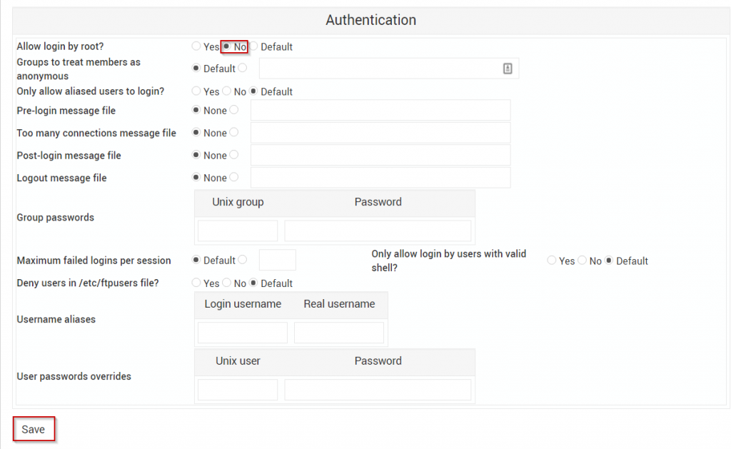Select "None" for Too many connections message file
This screenshot has width=731, height=449.
tap(197, 133)
